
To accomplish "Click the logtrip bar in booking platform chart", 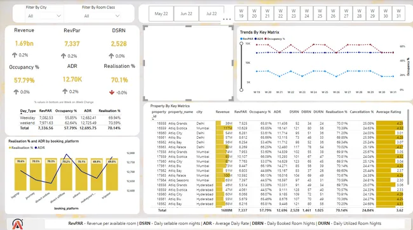I will [x=20, y=174].
